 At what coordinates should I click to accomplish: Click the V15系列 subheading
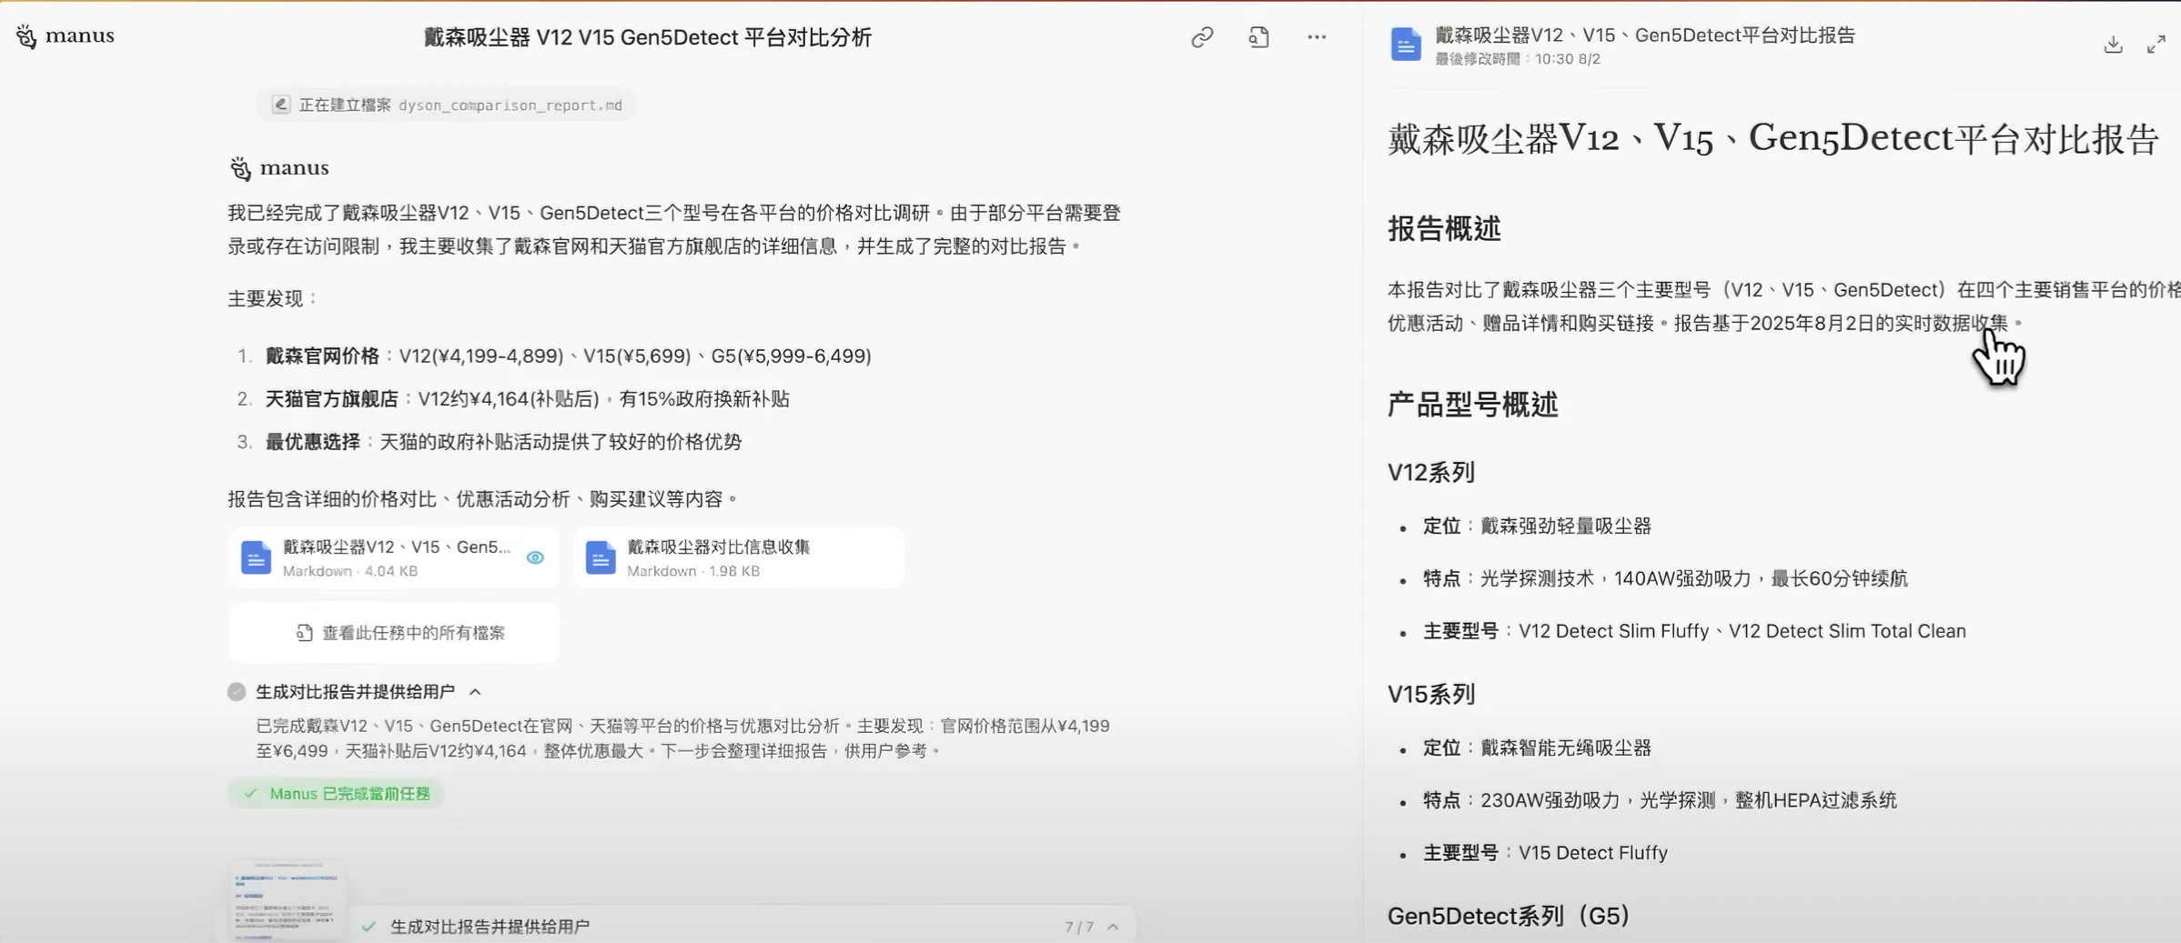pos(1431,694)
